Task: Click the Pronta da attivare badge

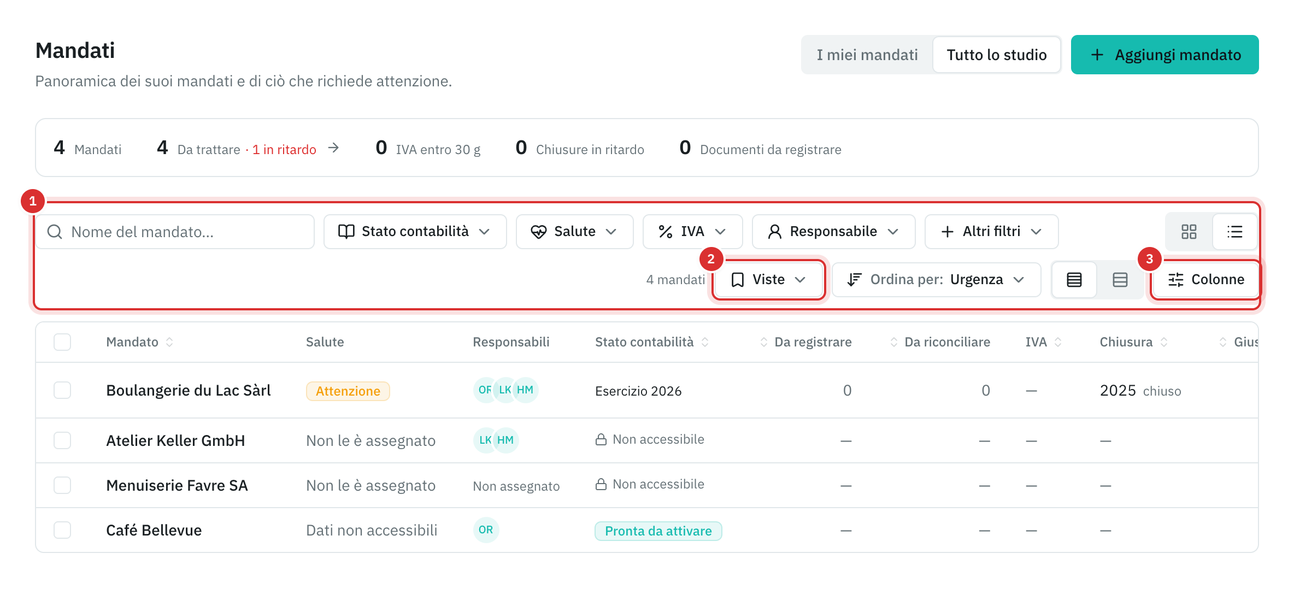Action: click(658, 531)
